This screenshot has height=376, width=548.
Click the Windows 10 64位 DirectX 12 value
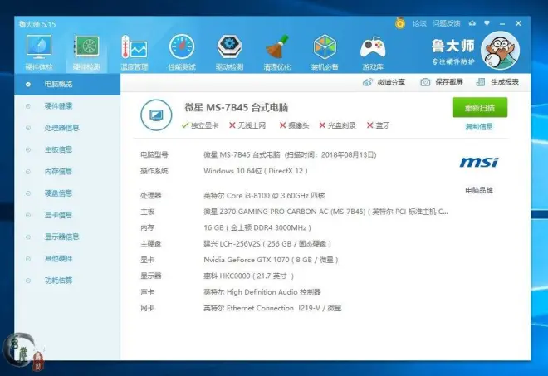click(x=256, y=171)
